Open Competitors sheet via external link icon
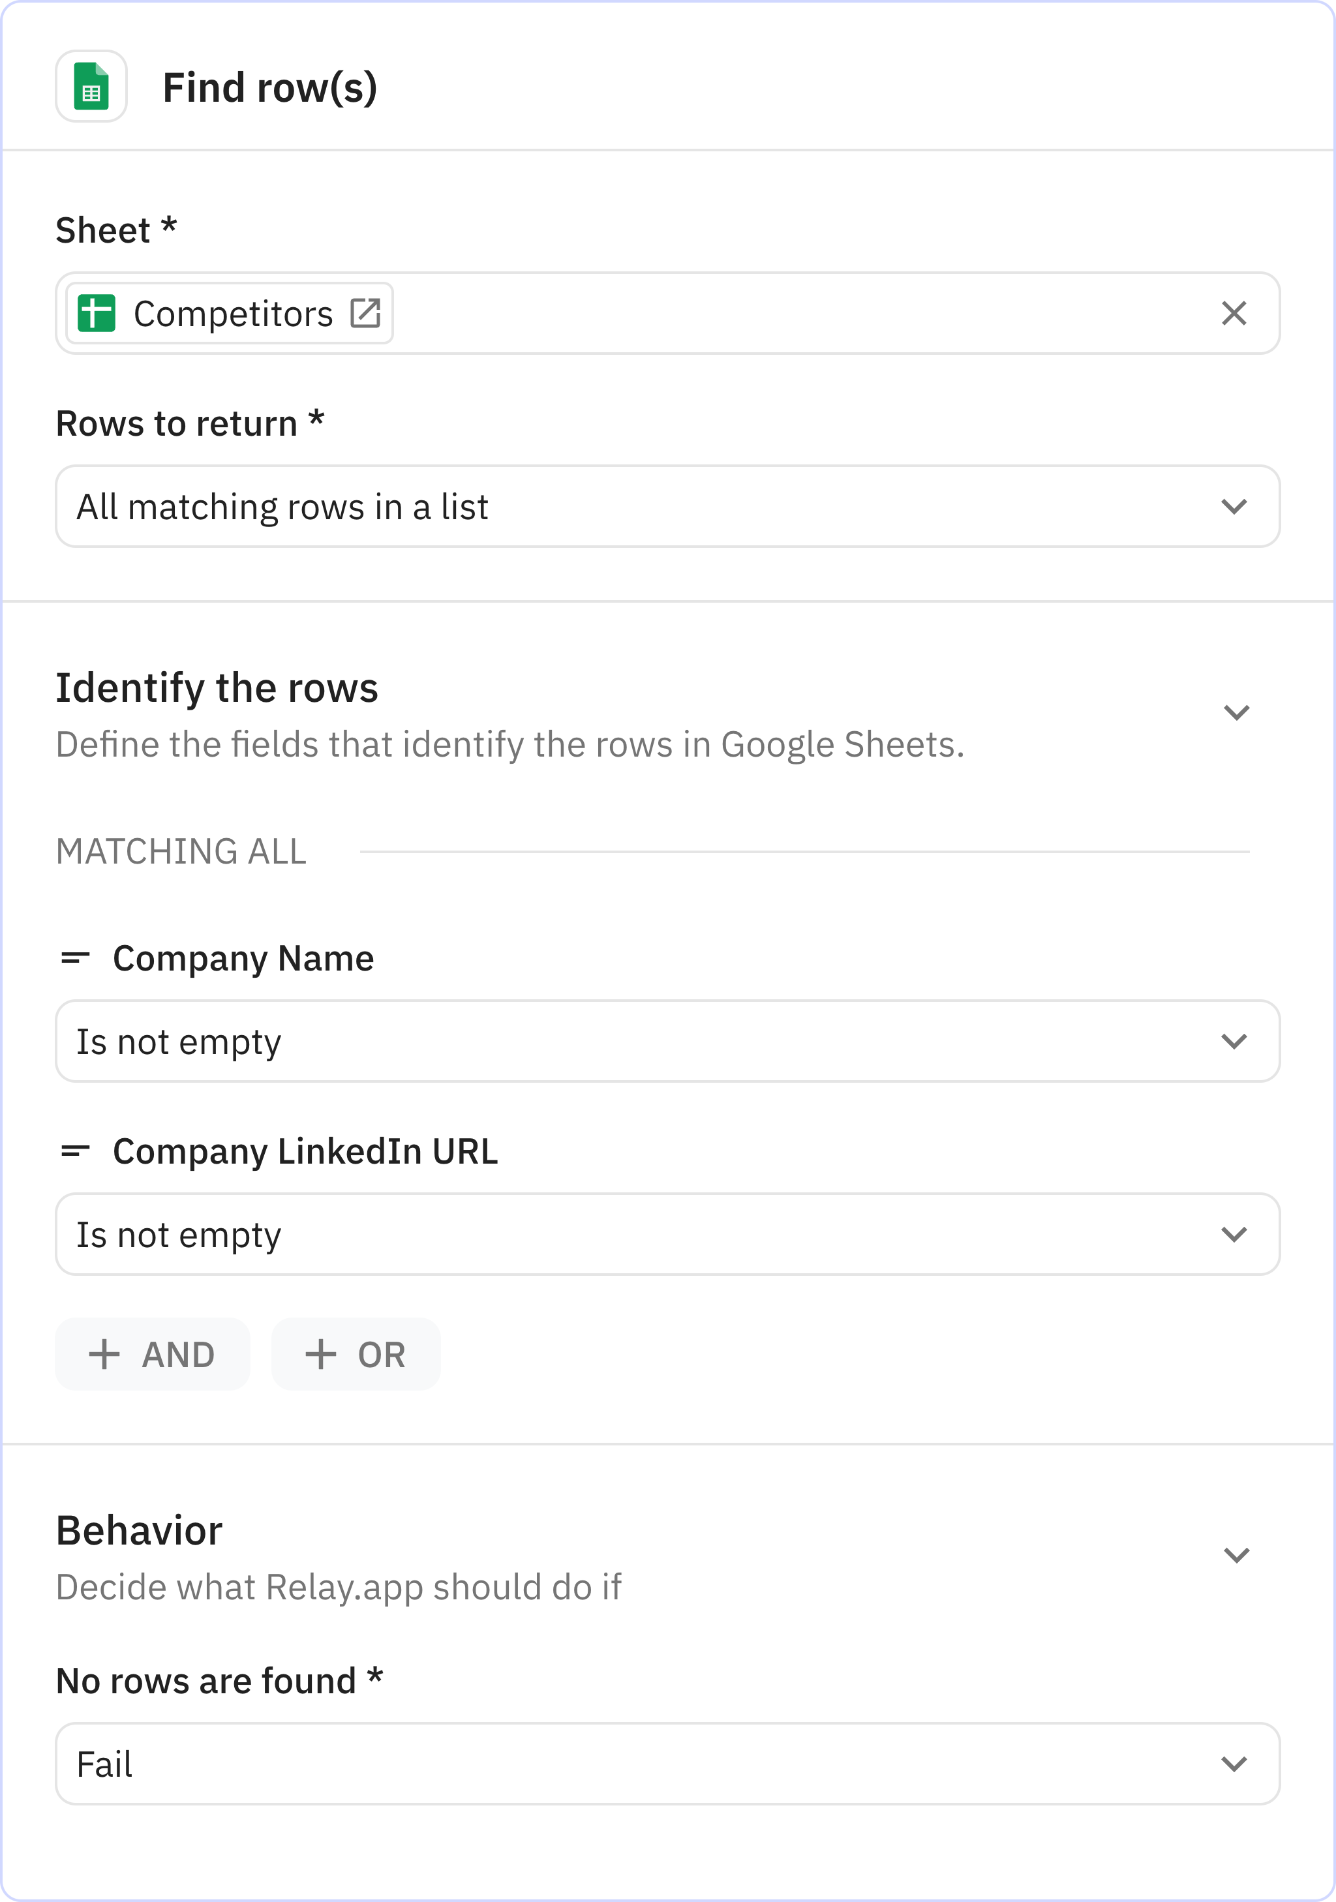This screenshot has height=1902, width=1336. (365, 314)
